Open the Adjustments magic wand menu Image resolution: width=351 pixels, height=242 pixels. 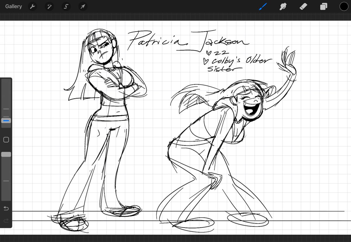(x=49, y=6)
